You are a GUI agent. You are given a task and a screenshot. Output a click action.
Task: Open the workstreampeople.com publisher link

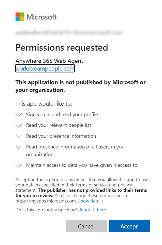point(45,69)
